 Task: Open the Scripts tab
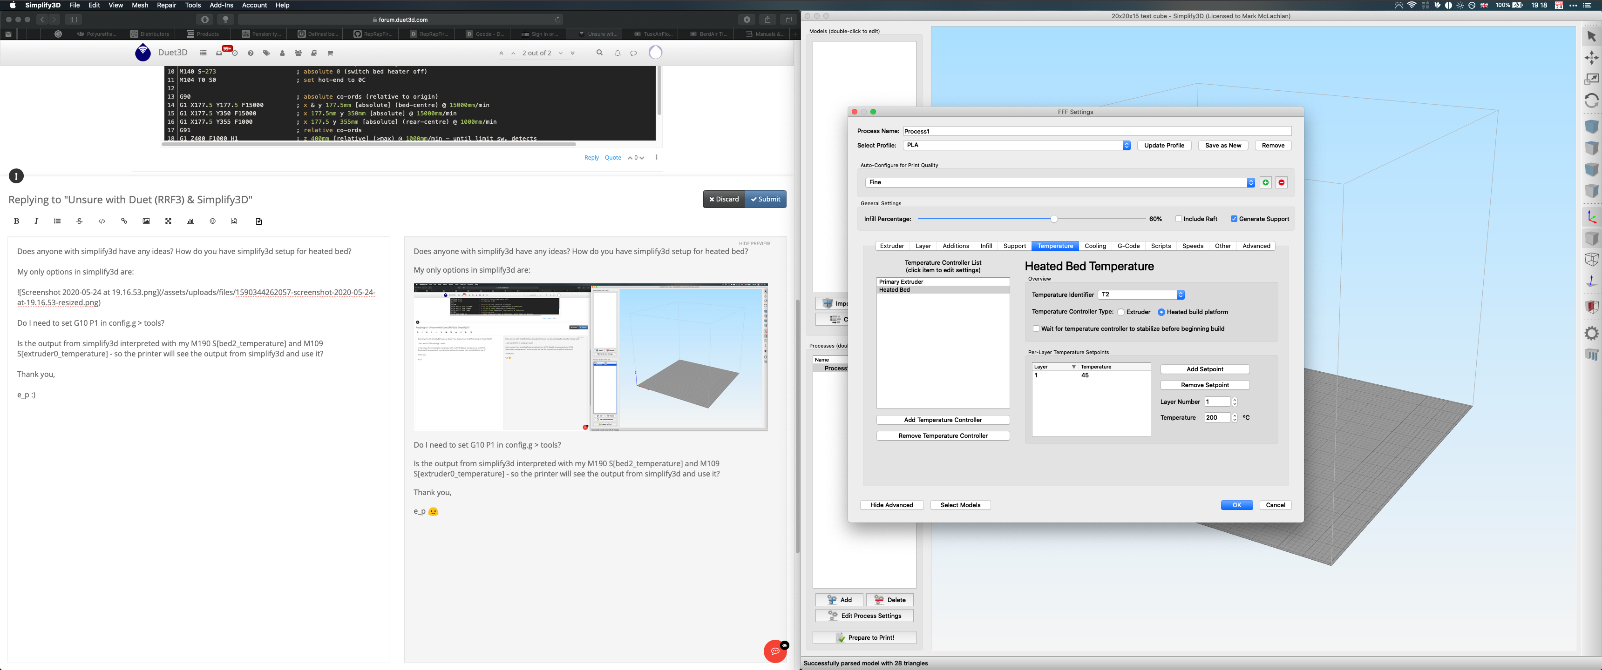[1161, 246]
